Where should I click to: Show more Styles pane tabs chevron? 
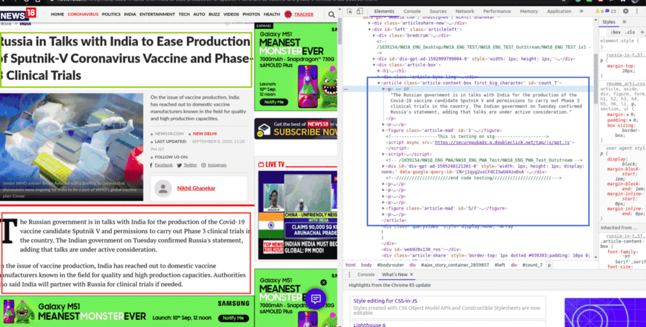tap(624, 22)
